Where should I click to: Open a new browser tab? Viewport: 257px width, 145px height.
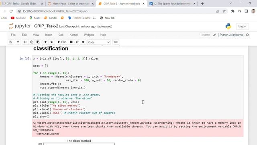click(x=202, y=4)
